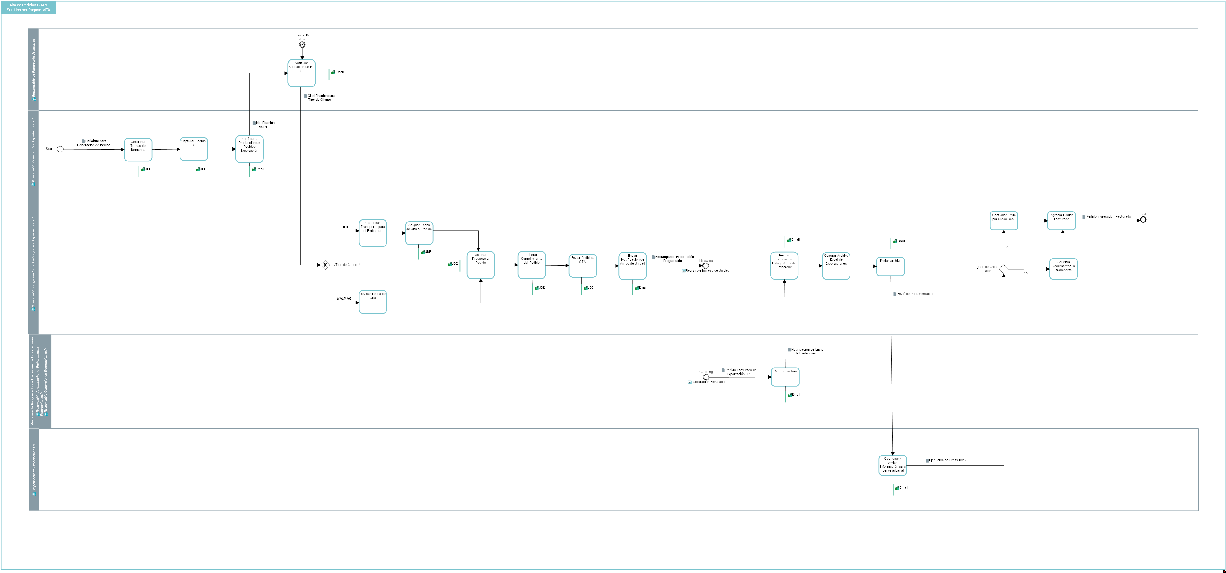
Task: Click the JDE system icon under 'Gestionar Temas de Demanda'
Action: point(143,169)
